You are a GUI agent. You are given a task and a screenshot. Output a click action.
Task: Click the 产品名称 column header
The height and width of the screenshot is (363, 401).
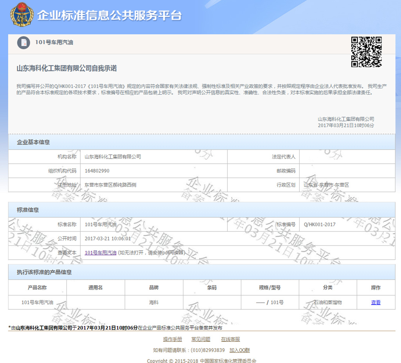click(x=37, y=287)
